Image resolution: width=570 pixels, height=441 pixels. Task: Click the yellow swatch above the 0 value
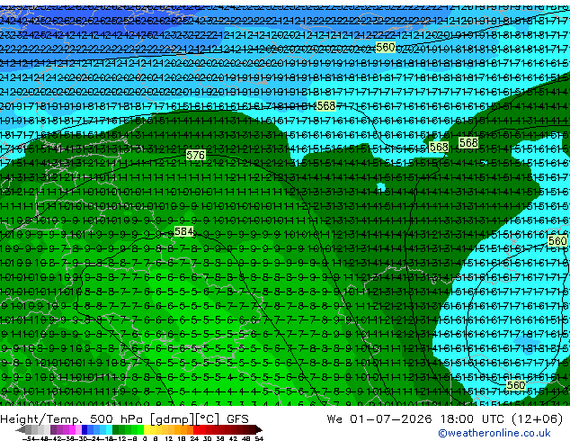(x=147, y=430)
